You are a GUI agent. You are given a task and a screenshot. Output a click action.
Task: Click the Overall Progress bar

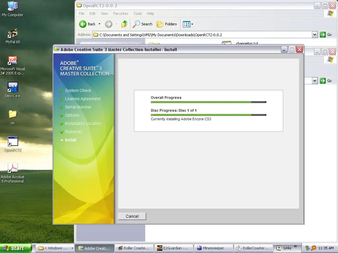point(209,102)
